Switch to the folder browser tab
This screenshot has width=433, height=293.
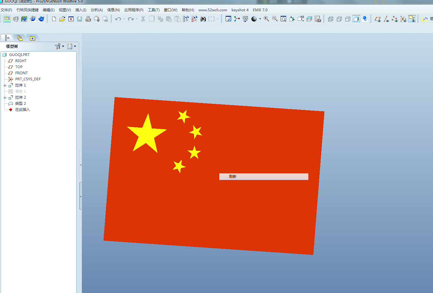[20, 38]
